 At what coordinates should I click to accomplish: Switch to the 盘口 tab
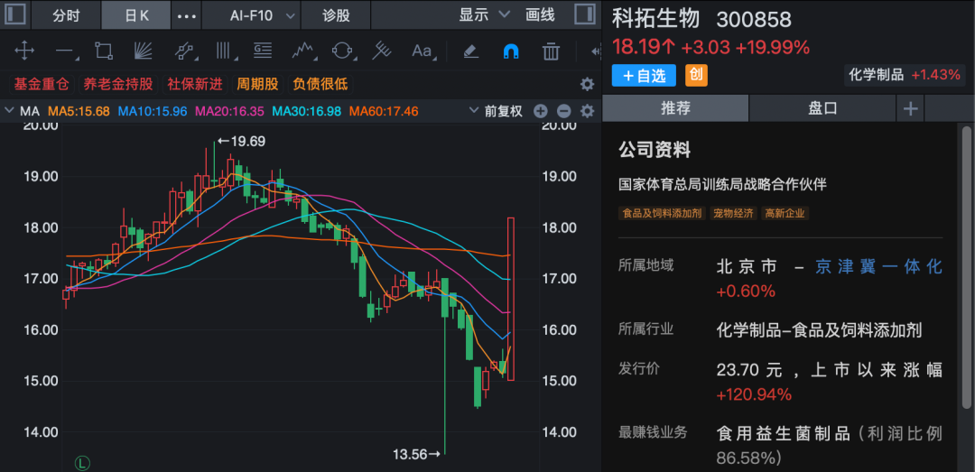click(822, 108)
